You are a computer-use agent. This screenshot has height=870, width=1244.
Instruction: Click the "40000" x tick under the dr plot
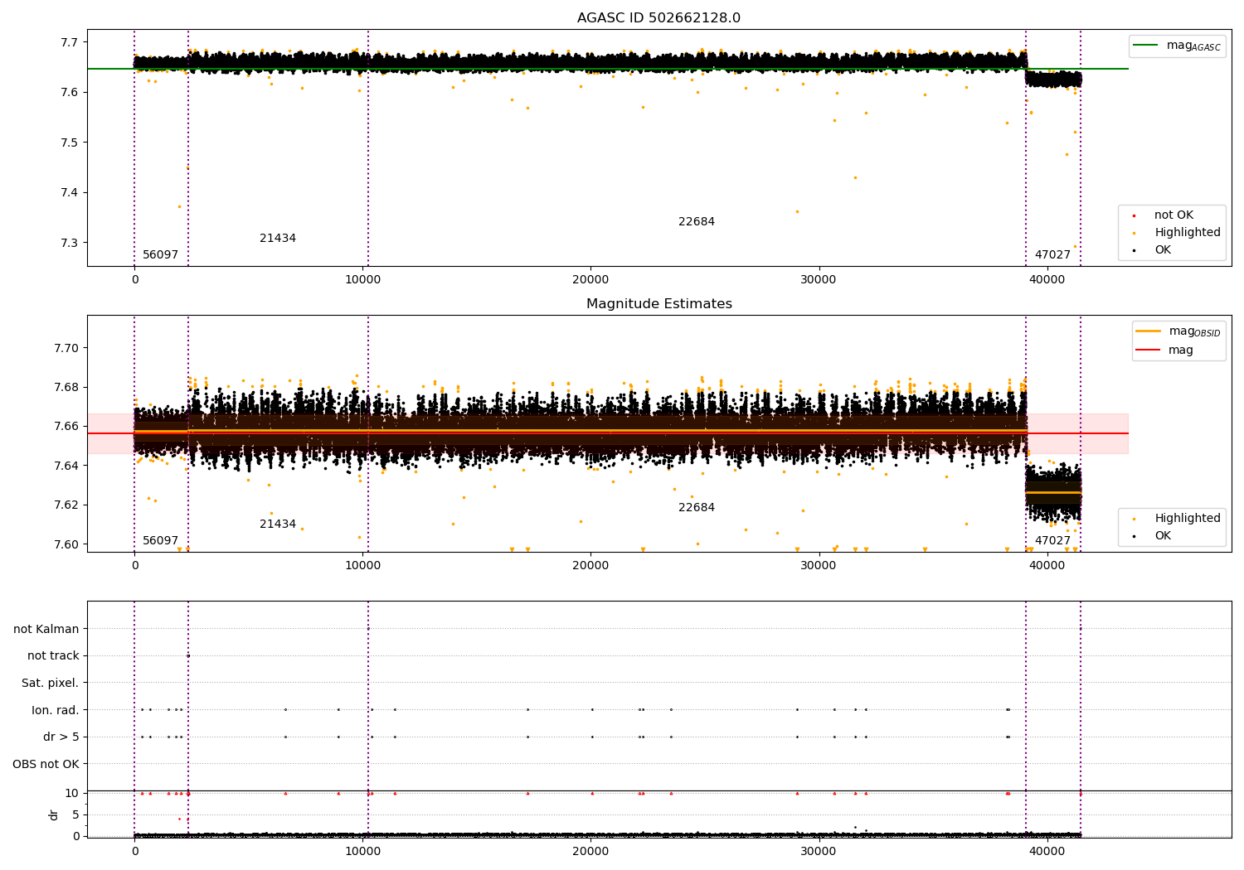[x=1047, y=851]
